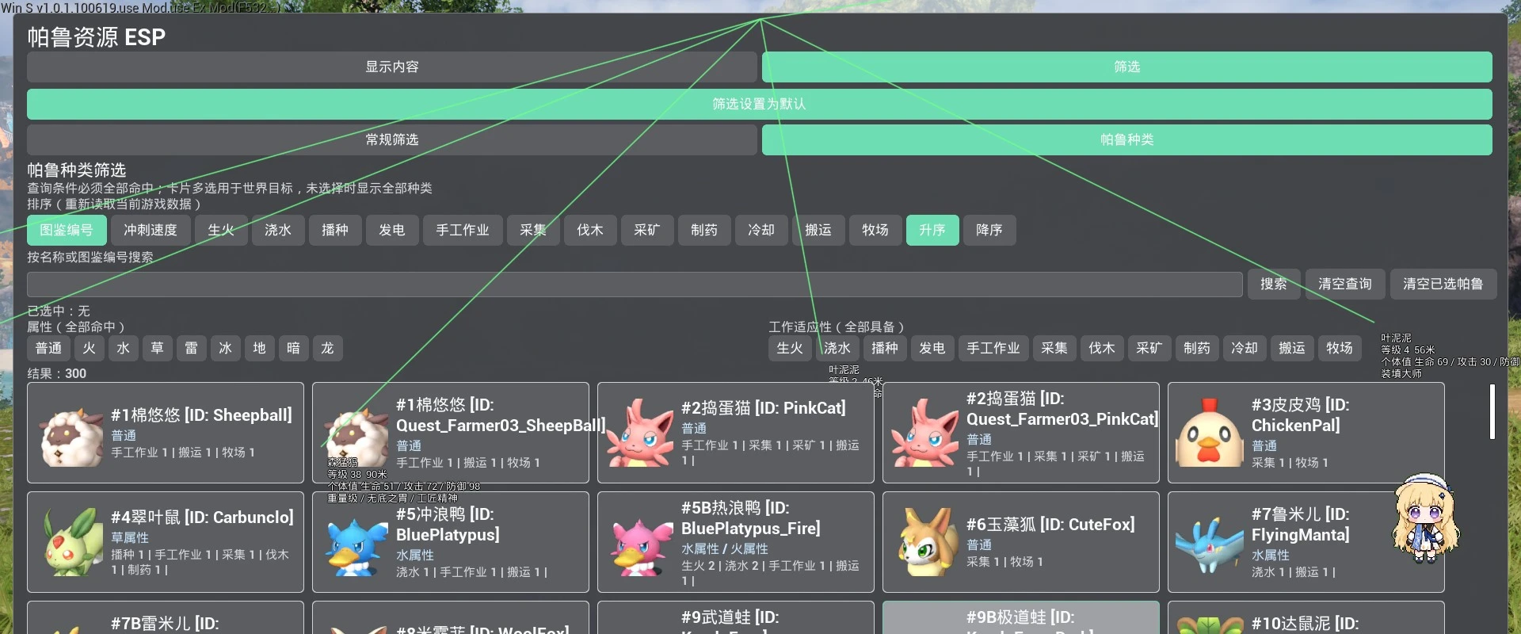Sort by 浇水 in the sort row
Viewport: 1521px width, 634px height.
(x=278, y=231)
